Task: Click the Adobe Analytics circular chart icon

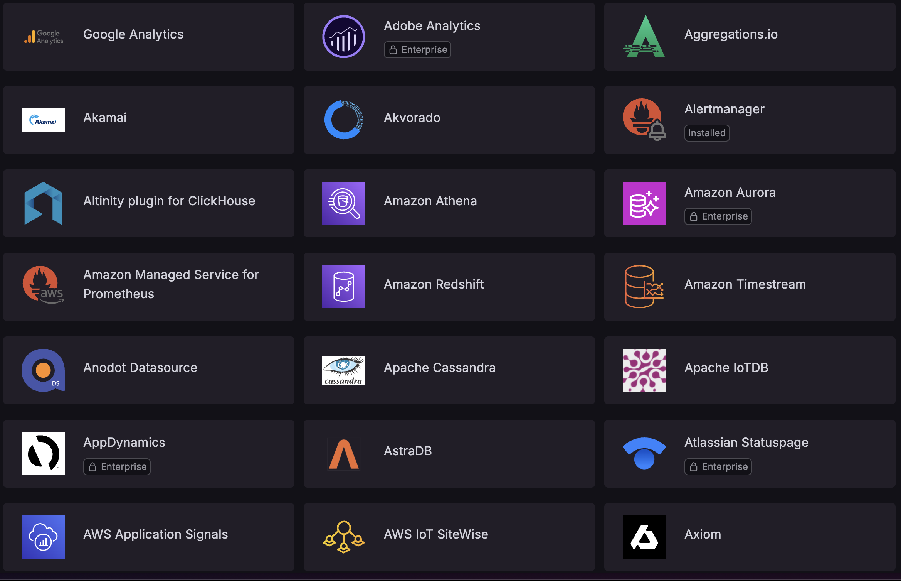Action: click(344, 37)
